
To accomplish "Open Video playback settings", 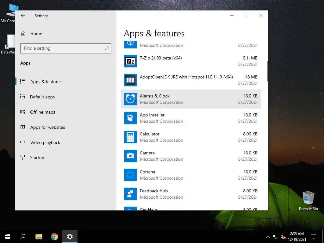I will (x=66, y=142).
